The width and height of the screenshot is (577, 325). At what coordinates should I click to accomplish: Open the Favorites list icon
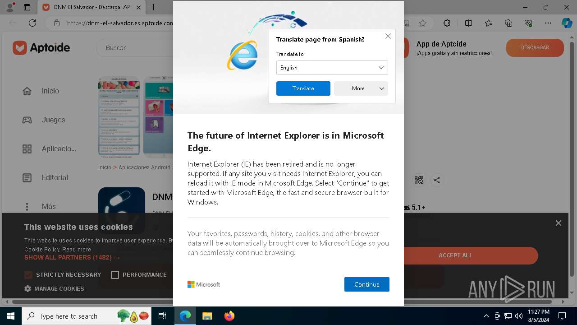489,23
